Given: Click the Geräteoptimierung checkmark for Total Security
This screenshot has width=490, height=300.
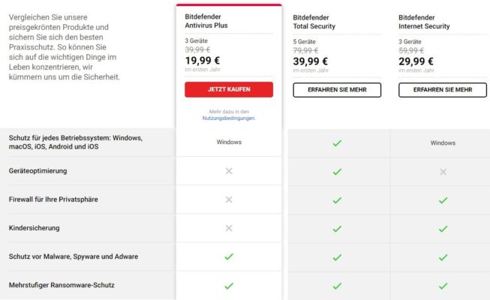Looking at the screenshot, I should [x=337, y=172].
